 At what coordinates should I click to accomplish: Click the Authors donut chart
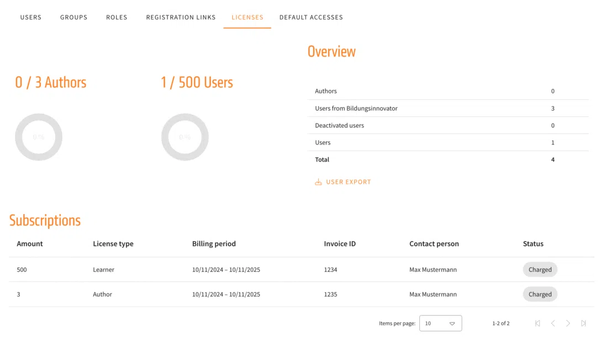click(x=39, y=137)
